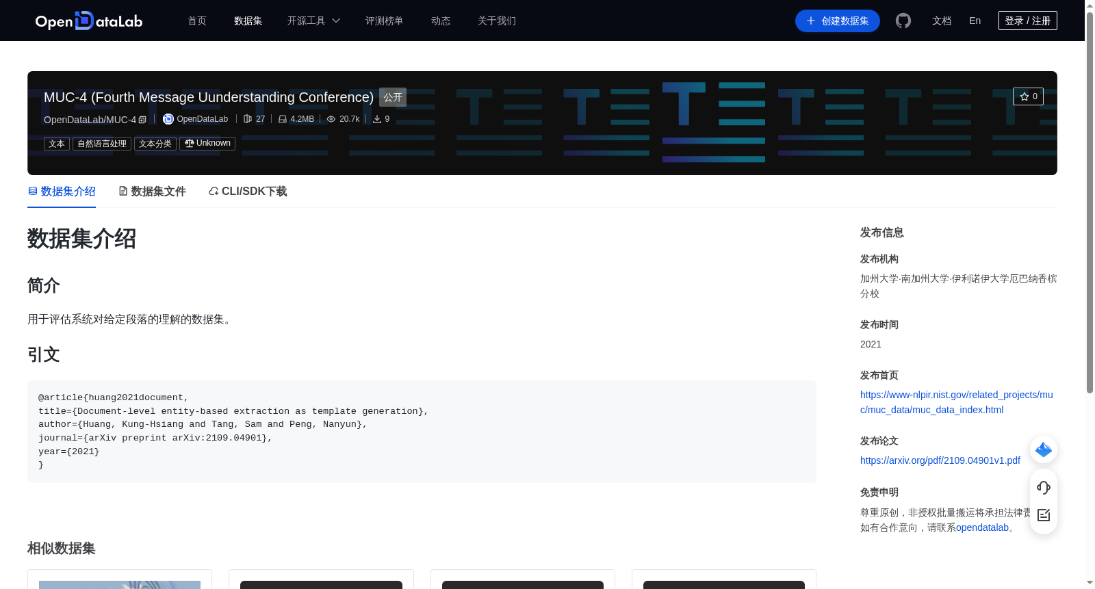Screen dimensions: 1095x589
Task: Open 评测榜单 navigation item
Action: (385, 21)
